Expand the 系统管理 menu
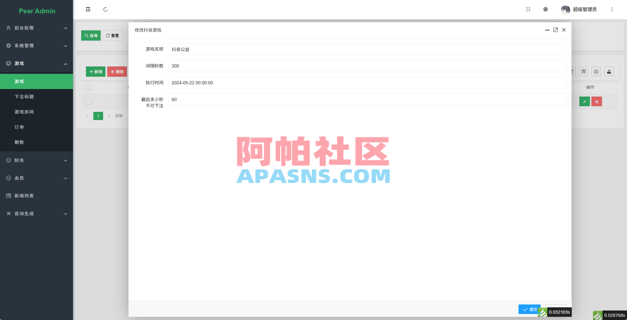 (36, 46)
